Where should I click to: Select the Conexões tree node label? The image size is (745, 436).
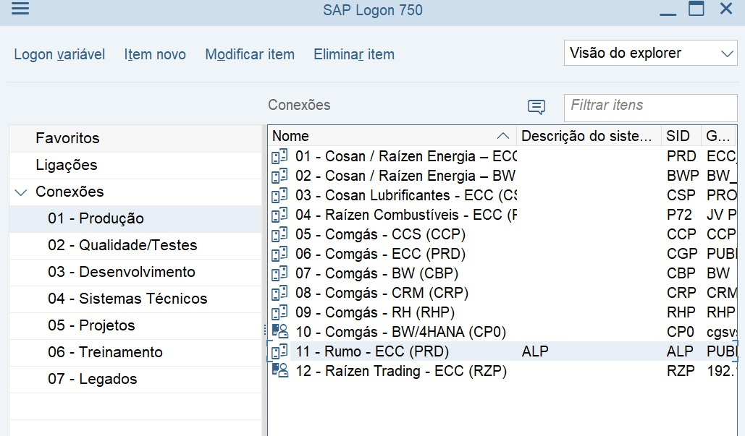click(x=70, y=192)
